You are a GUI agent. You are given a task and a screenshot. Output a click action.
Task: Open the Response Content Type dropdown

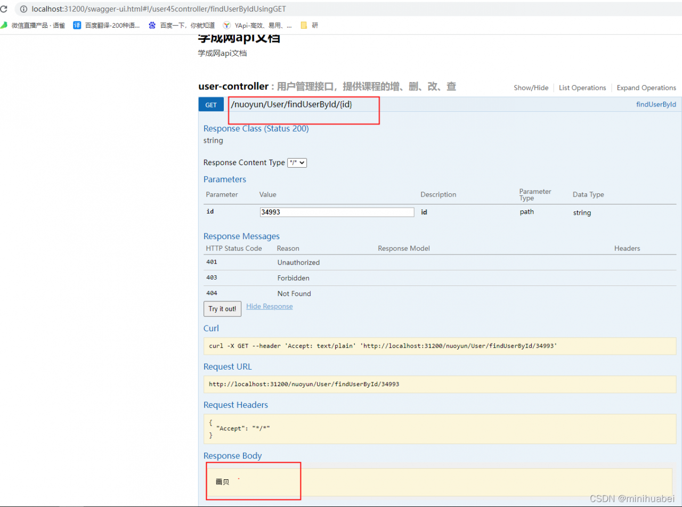297,163
